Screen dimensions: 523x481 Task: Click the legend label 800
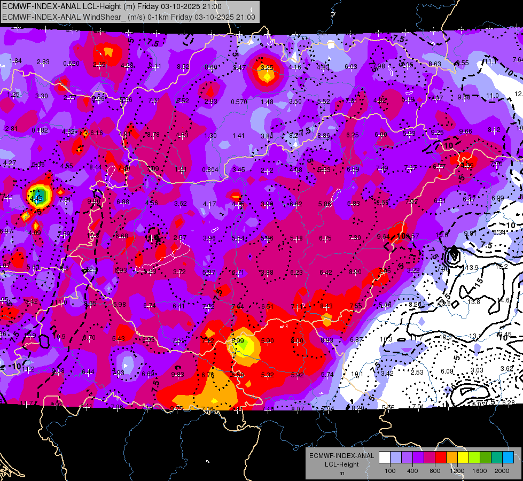pyautogui.click(x=435, y=471)
